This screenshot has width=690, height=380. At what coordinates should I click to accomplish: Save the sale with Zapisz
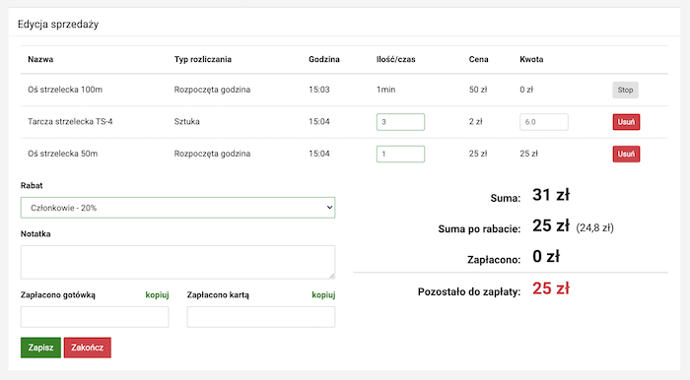(40, 348)
